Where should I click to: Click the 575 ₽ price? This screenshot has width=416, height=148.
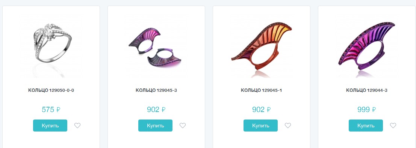[51, 109]
